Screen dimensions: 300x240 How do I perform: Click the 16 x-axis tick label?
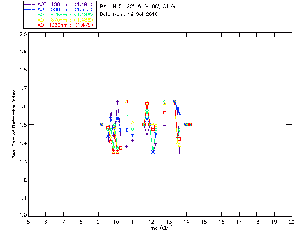(222, 222)
